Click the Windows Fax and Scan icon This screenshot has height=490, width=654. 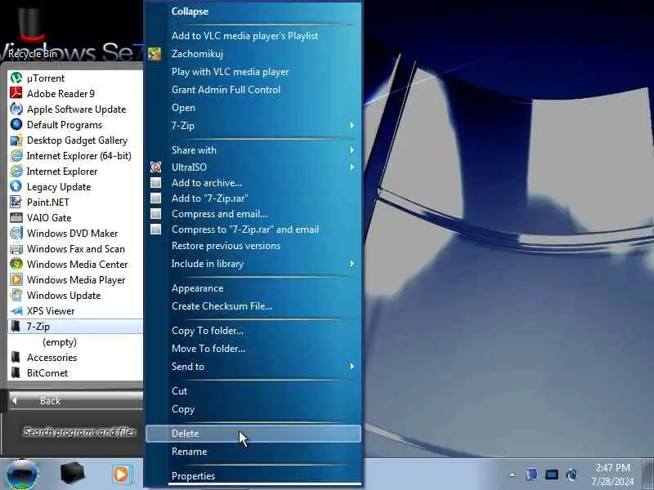point(16,249)
